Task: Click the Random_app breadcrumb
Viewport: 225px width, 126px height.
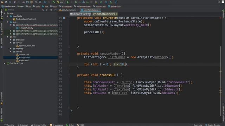Action: click(x=8, y=6)
